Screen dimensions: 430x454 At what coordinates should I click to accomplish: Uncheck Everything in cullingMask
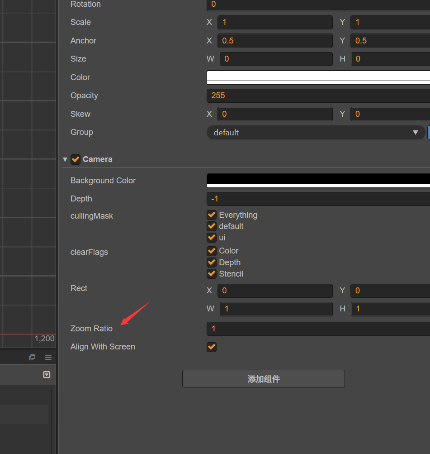point(212,215)
